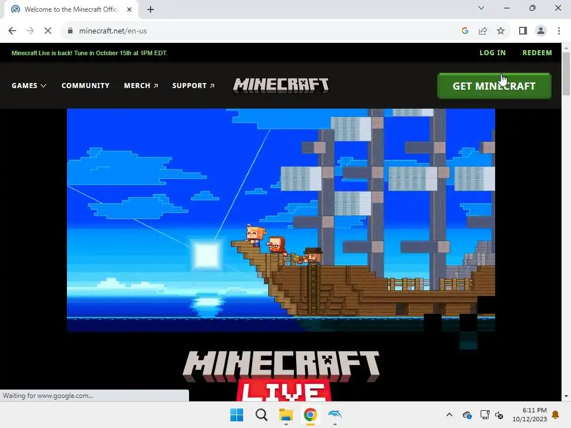
Task: Click the address bar URL
Action: click(113, 31)
